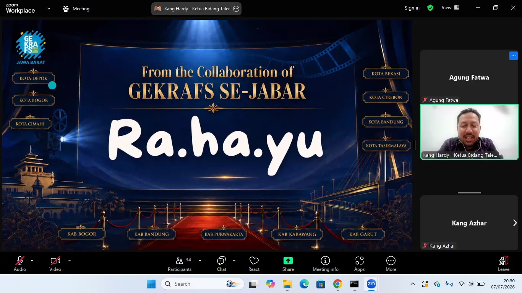Expand audio options arrow next to Audio
The height and width of the screenshot is (293, 522).
pyautogui.click(x=32, y=261)
